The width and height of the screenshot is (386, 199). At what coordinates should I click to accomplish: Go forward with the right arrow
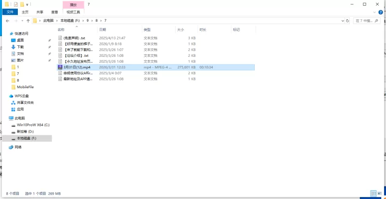tap(16, 21)
